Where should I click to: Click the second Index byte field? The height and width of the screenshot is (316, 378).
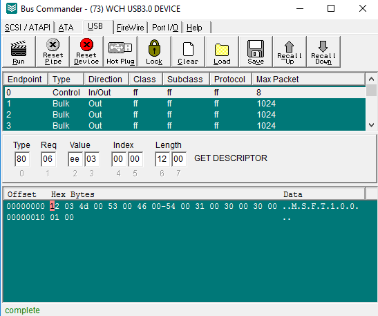click(x=135, y=159)
